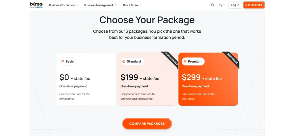Open the search magnifier icon
The width and height of the screenshot is (289, 136).
[x=213, y=5]
